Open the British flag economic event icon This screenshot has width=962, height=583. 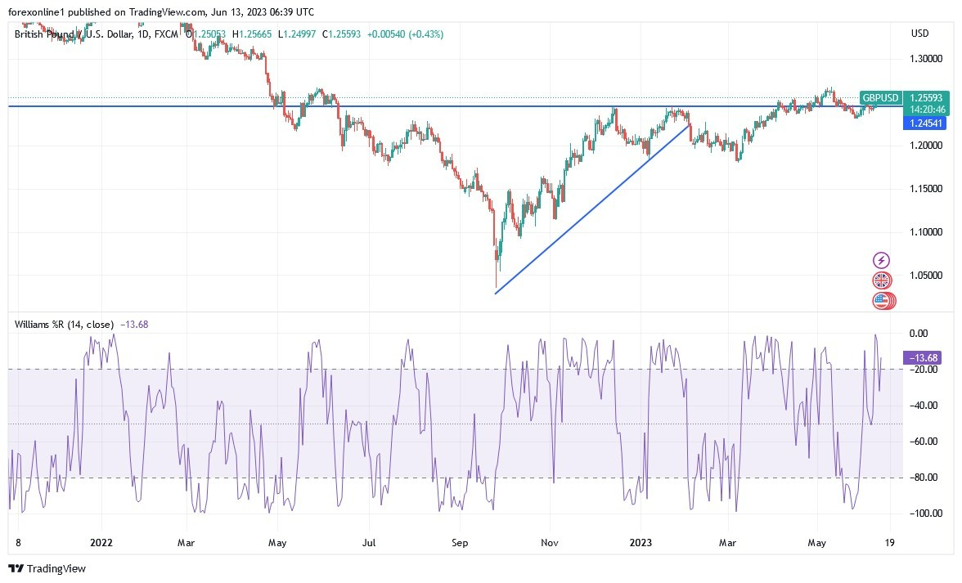coord(881,280)
